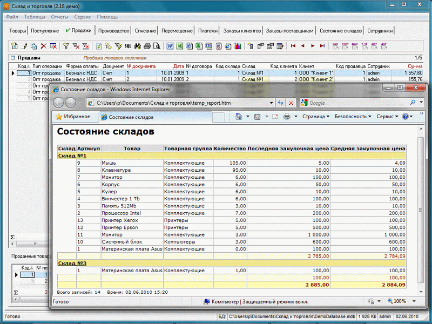The width and height of the screenshot is (432, 324).
Task: Expand the Безопасность dropdown menu
Action: (x=353, y=117)
